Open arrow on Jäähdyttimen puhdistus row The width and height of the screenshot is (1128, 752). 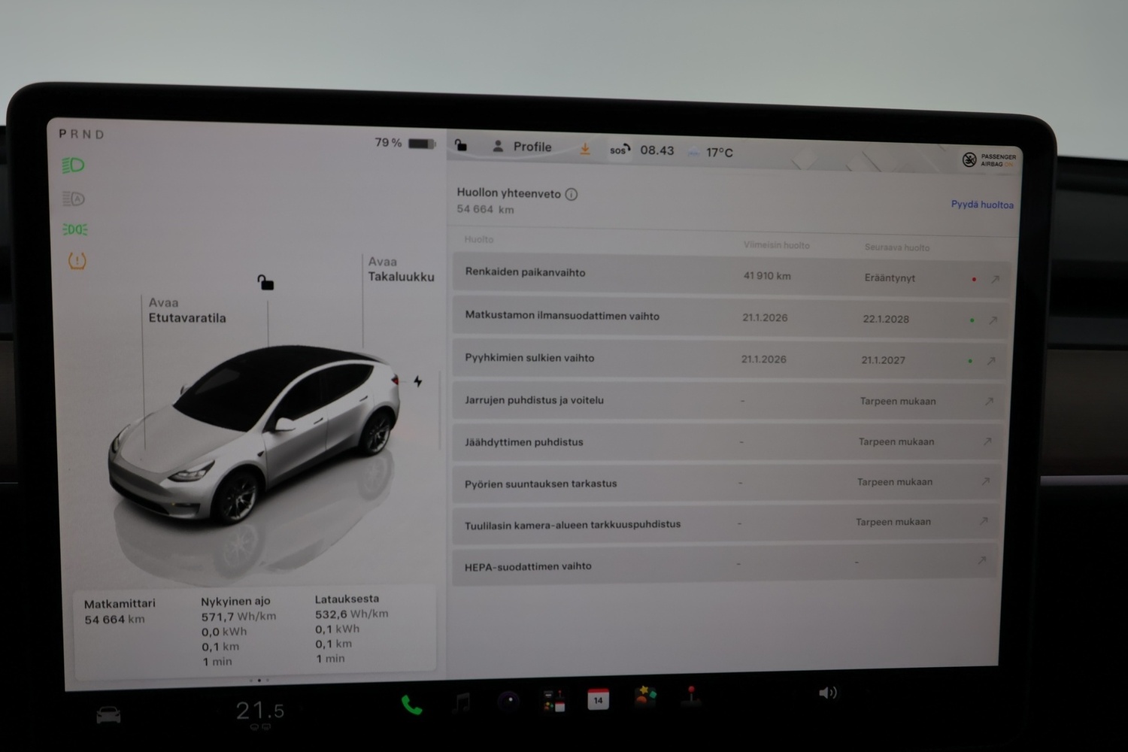pos(987,441)
